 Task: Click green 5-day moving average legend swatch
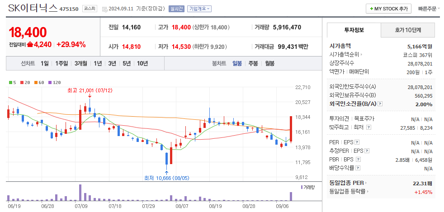10,83
